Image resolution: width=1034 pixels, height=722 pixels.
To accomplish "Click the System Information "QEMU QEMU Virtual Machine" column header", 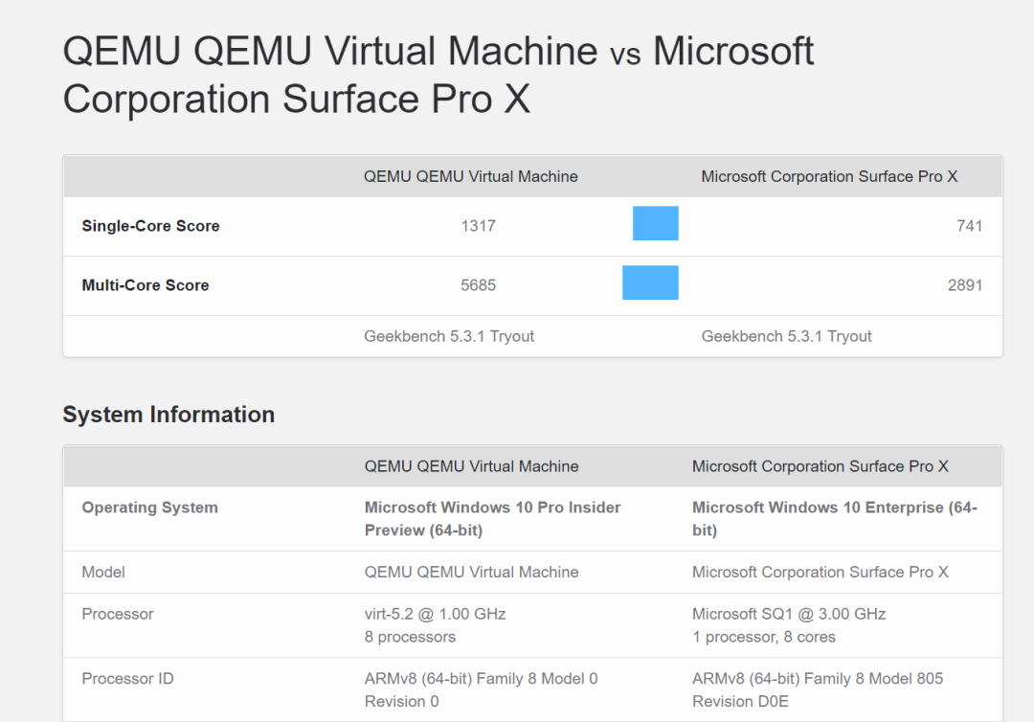I will coord(471,466).
